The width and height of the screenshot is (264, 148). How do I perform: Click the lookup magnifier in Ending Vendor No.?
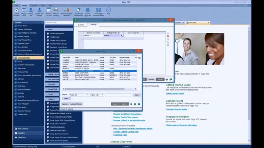pos(121,35)
